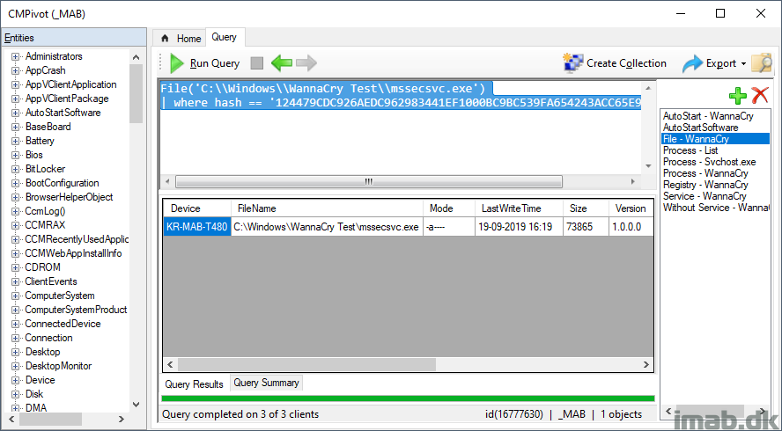Expand the Administrators entity node
782x431 pixels.
[x=15, y=57]
